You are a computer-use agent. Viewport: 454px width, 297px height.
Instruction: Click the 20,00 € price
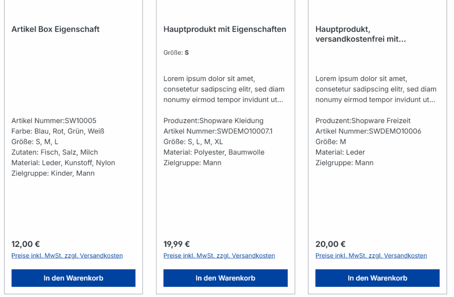330,244
